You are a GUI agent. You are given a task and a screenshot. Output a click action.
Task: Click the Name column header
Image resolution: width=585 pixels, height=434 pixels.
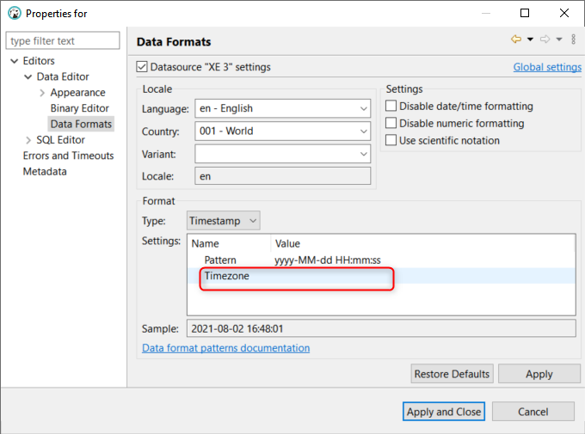229,243
